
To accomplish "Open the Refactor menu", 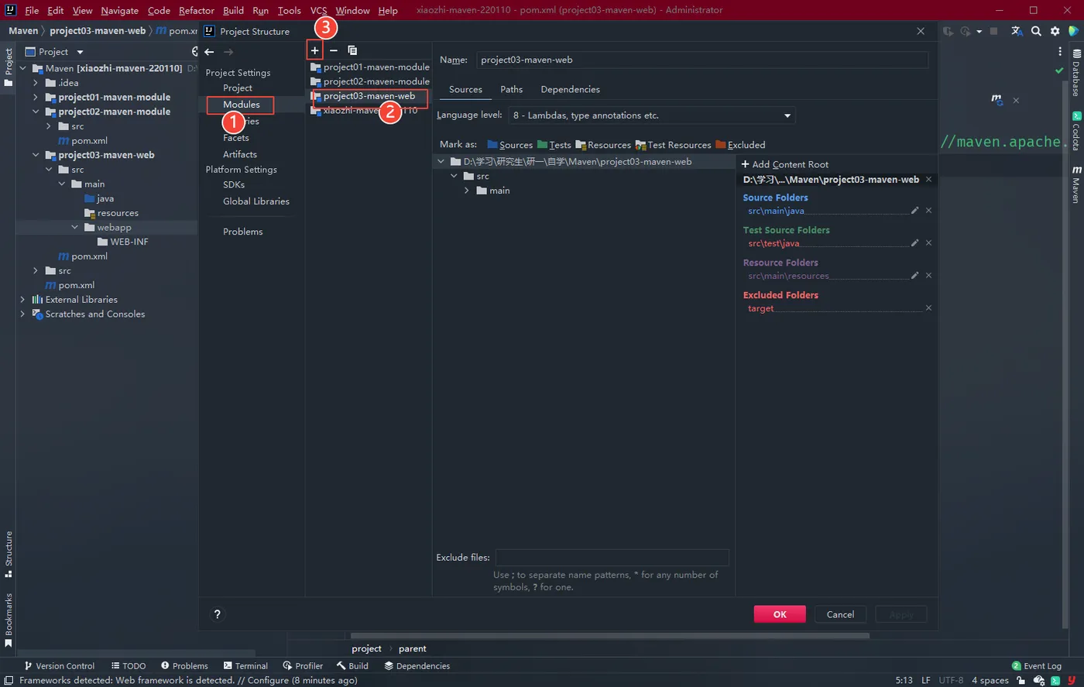I will 197,10.
